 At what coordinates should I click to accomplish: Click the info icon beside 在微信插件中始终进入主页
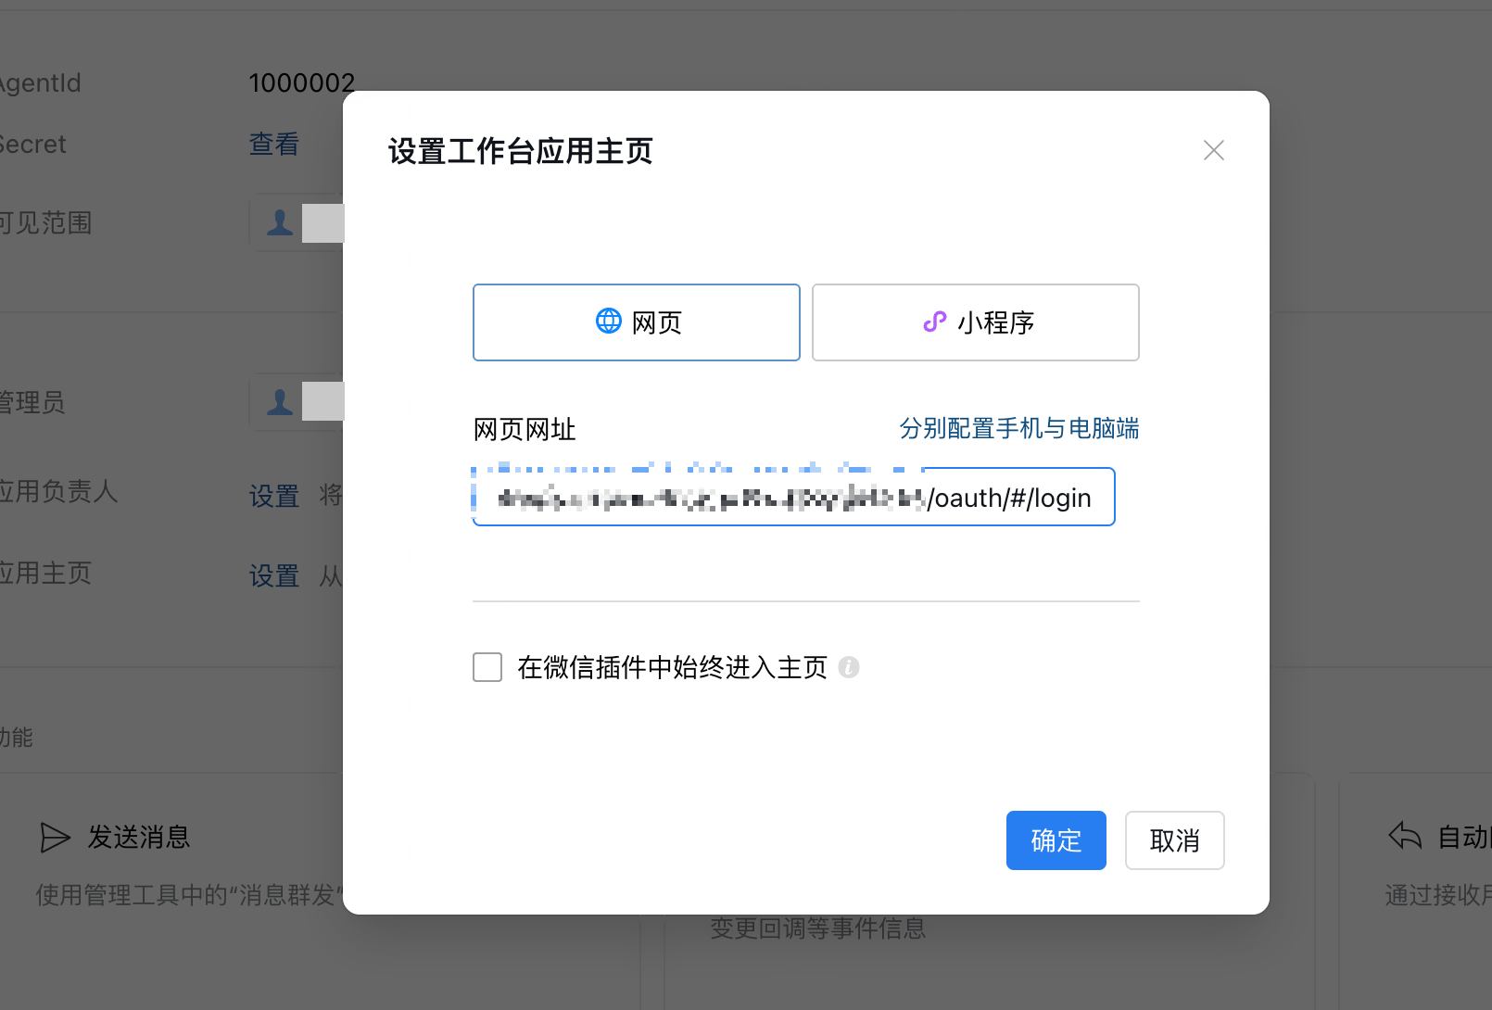click(849, 667)
